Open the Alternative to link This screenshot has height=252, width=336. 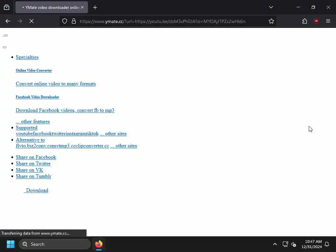point(30,140)
